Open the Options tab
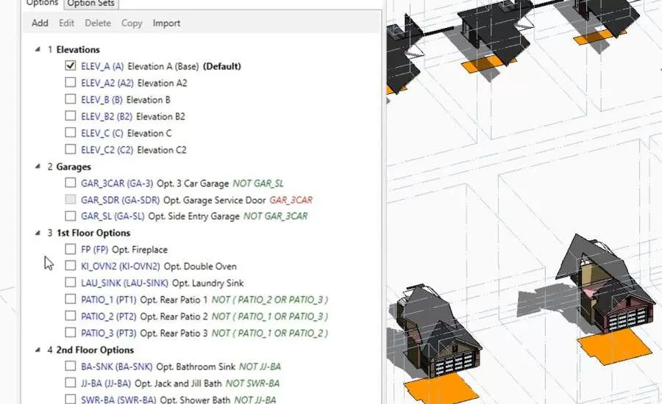662x404 pixels. click(x=42, y=4)
